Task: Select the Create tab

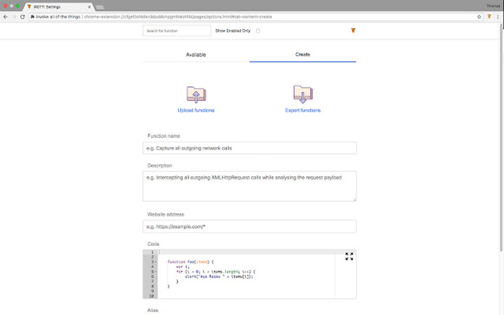Action: click(302, 54)
